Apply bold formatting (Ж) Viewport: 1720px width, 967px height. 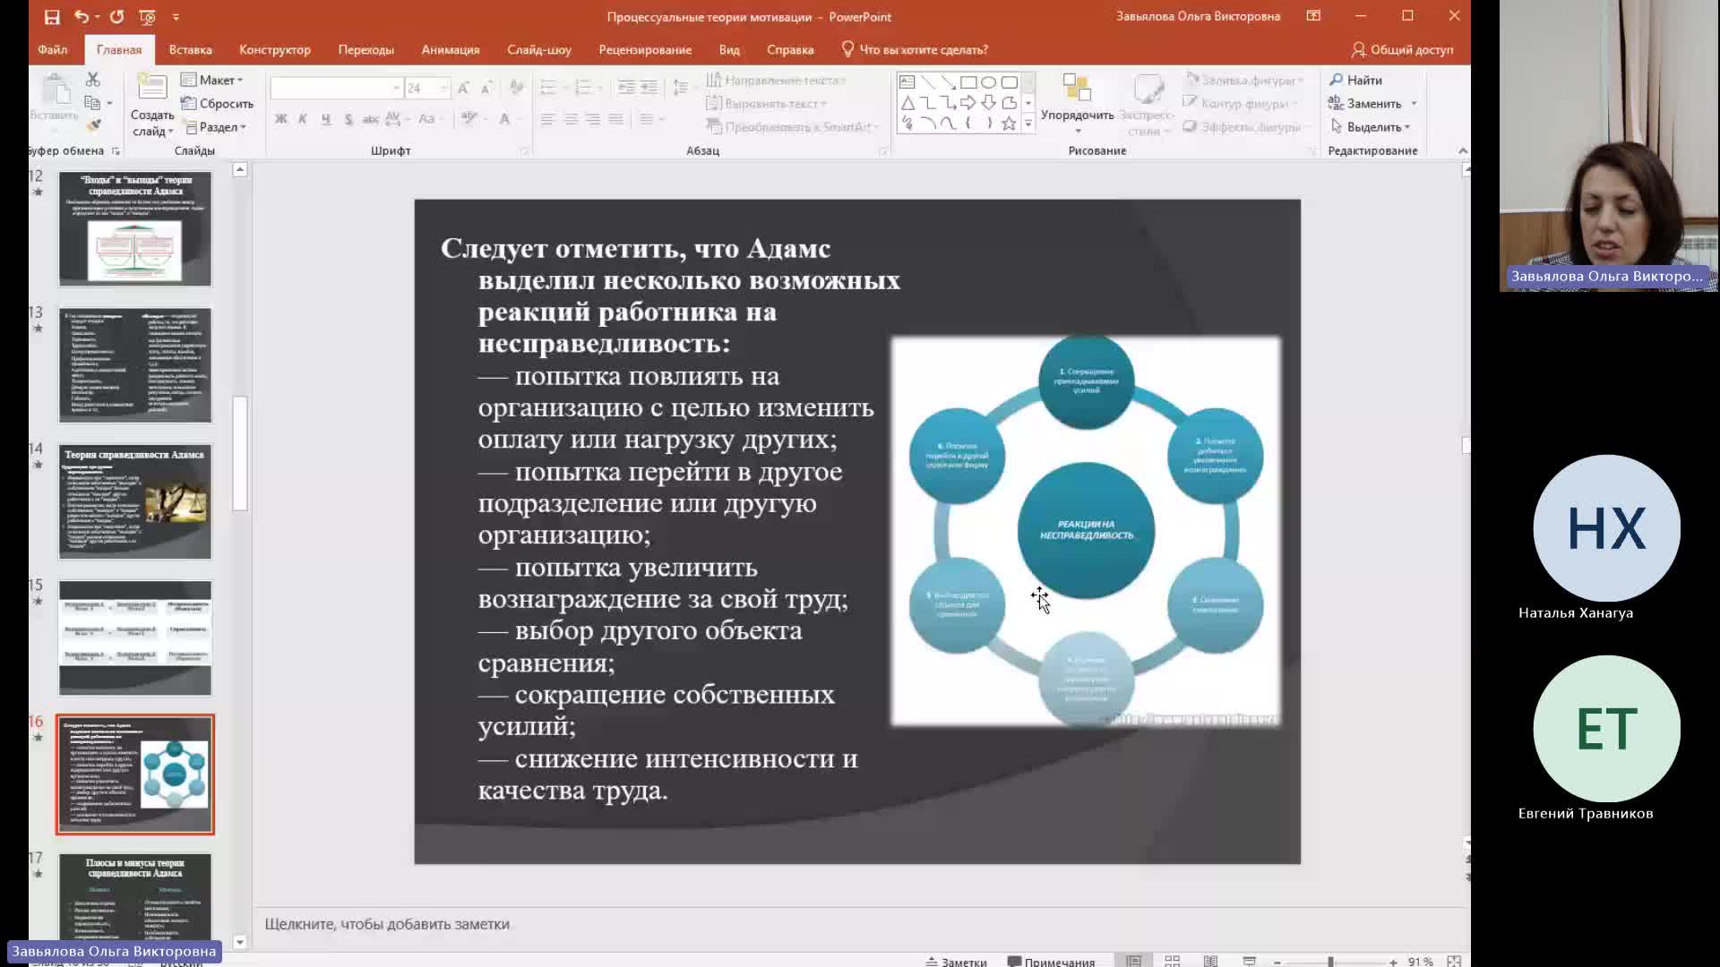point(280,118)
